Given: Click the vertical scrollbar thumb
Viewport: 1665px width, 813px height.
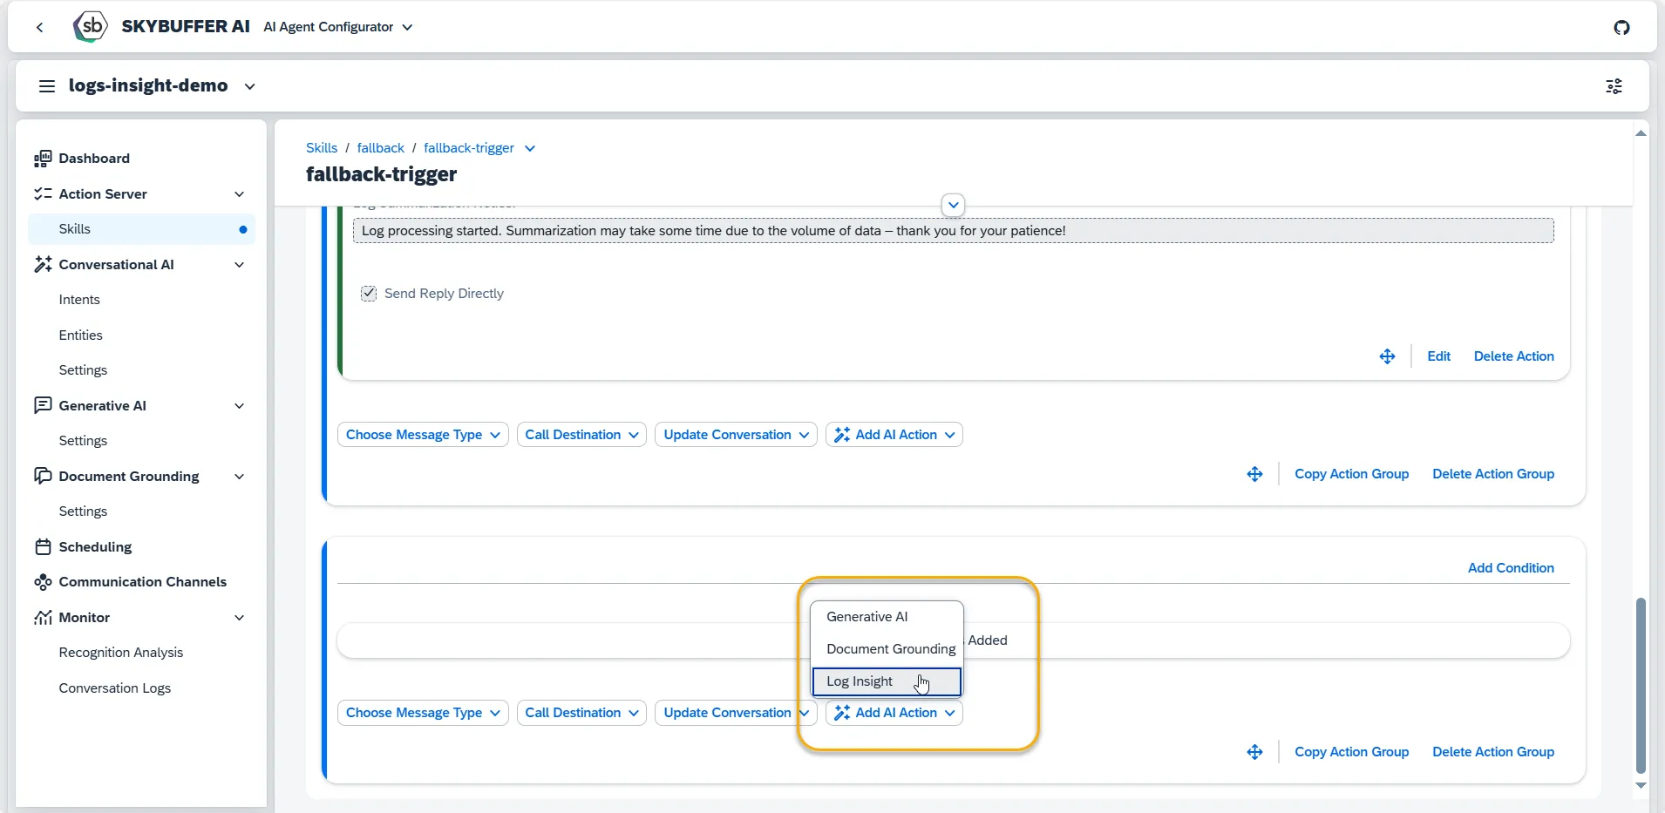Looking at the screenshot, I should click(1641, 685).
